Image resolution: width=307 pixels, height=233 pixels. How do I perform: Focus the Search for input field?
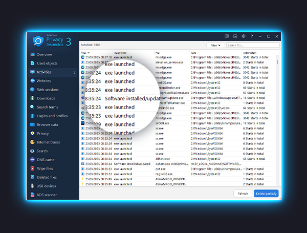[x=253, y=45]
